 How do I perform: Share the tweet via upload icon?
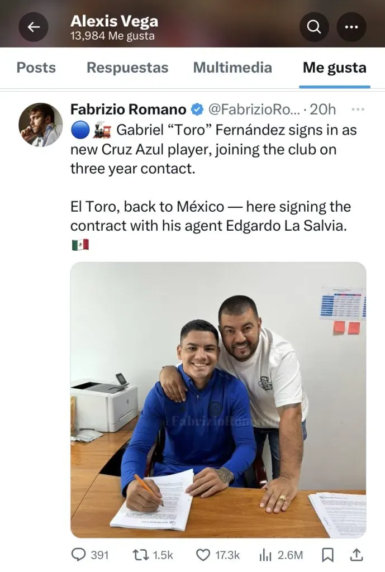[357, 555]
